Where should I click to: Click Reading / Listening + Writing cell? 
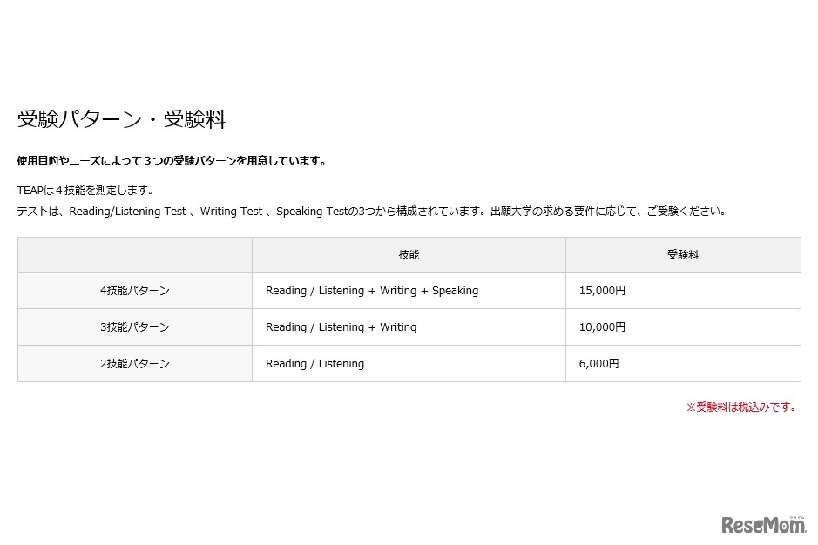341,326
